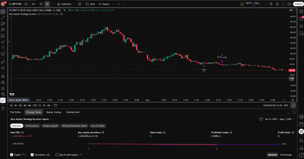Start bar Replay mode
Screen dimensions: 304x159
pos(104,4)
